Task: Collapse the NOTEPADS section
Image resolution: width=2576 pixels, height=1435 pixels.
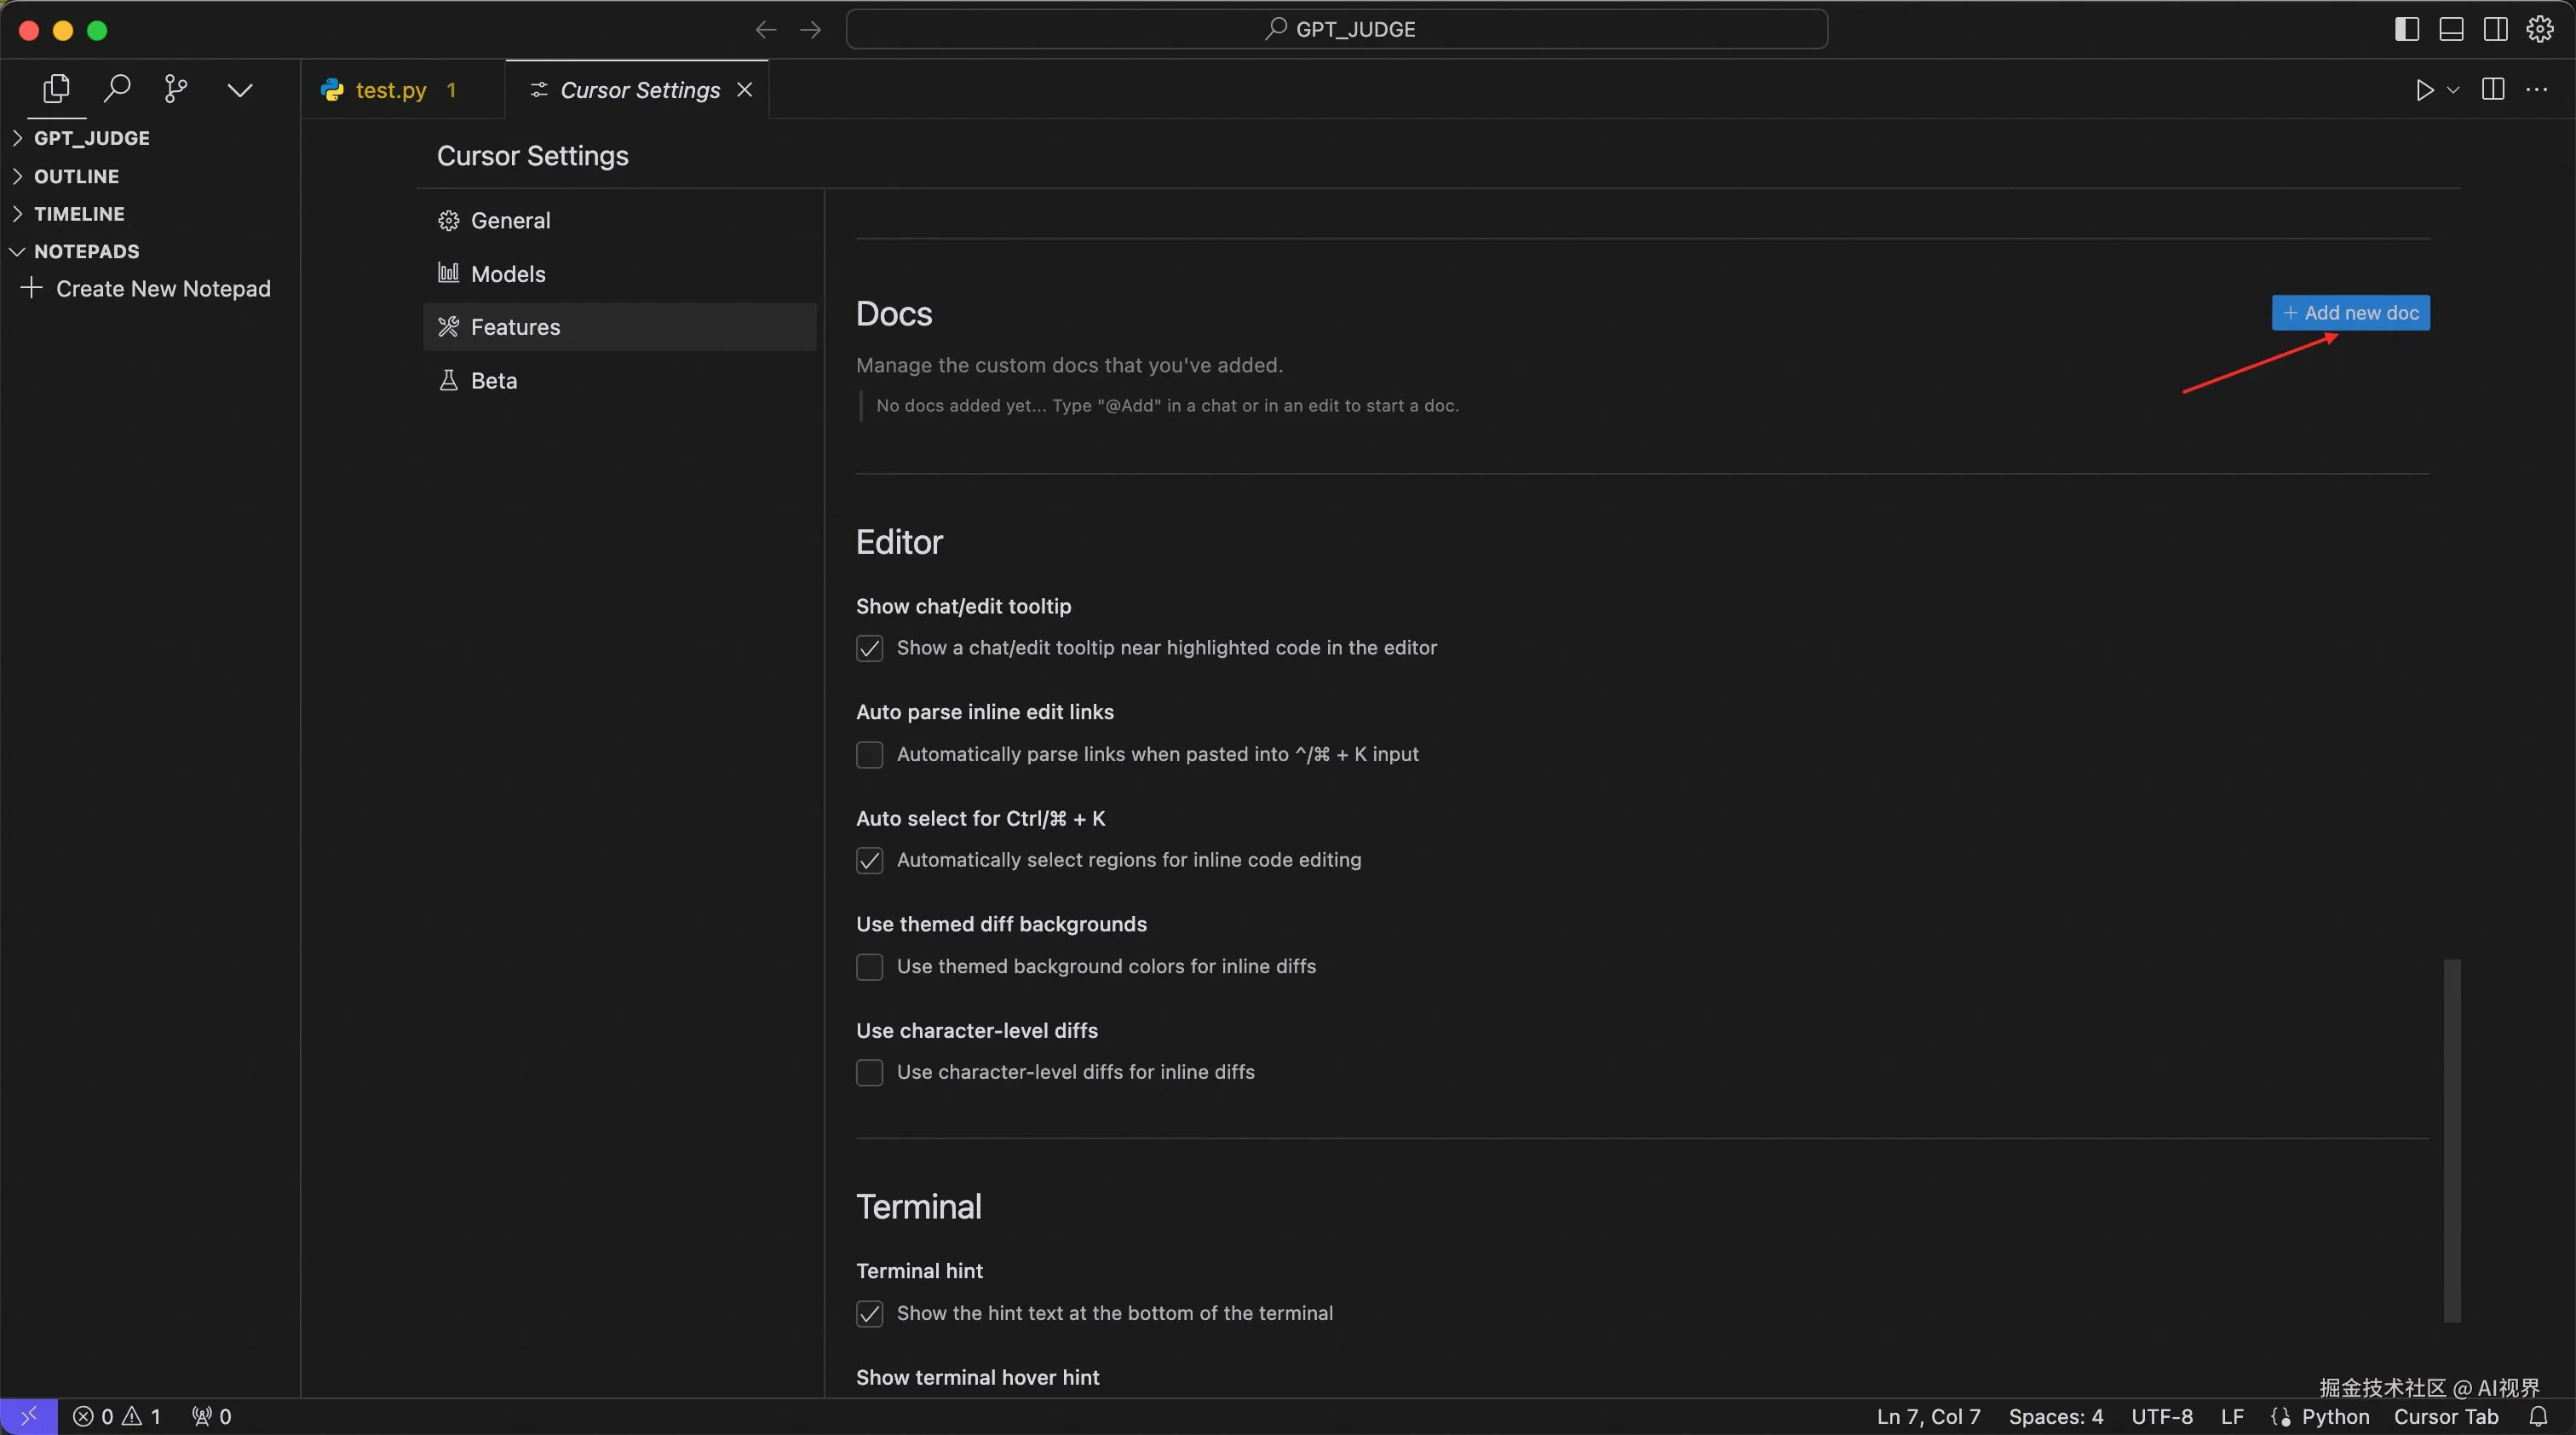Action: point(86,251)
